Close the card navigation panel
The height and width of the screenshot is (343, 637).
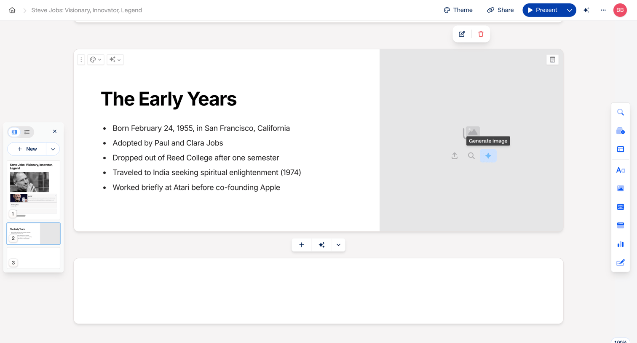tap(55, 131)
